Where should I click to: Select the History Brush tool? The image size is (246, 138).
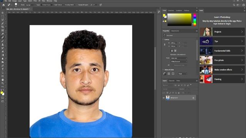tap(3, 48)
